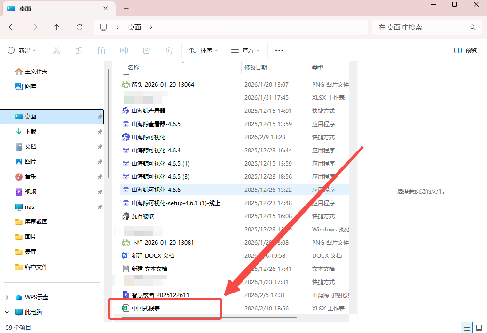Click the rename icon in toolbar

click(x=124, y=50)
